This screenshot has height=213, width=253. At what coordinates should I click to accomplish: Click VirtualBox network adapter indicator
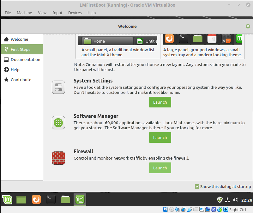[x=184, y=210]
